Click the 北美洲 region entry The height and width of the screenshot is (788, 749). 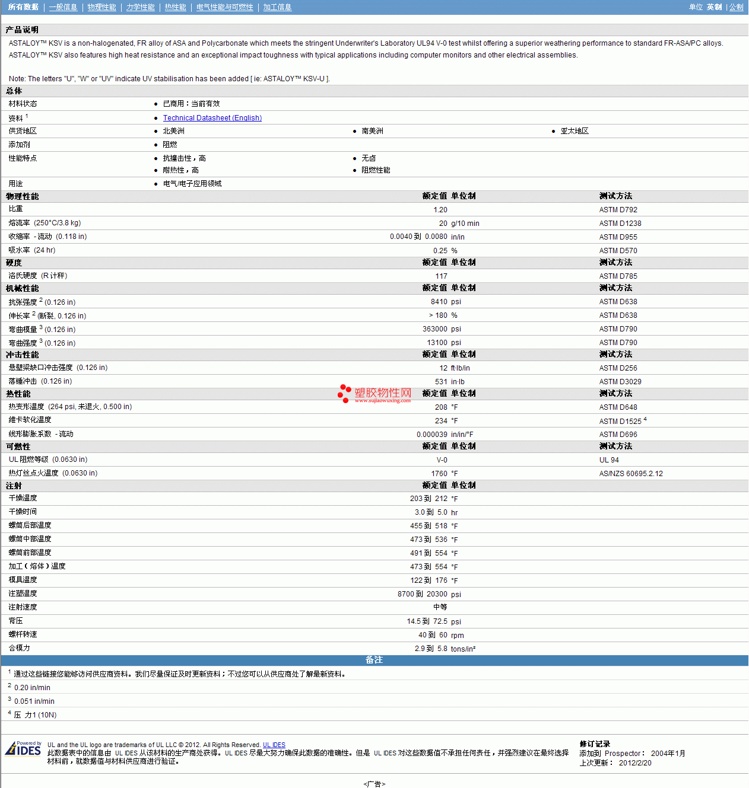point(174,131)
